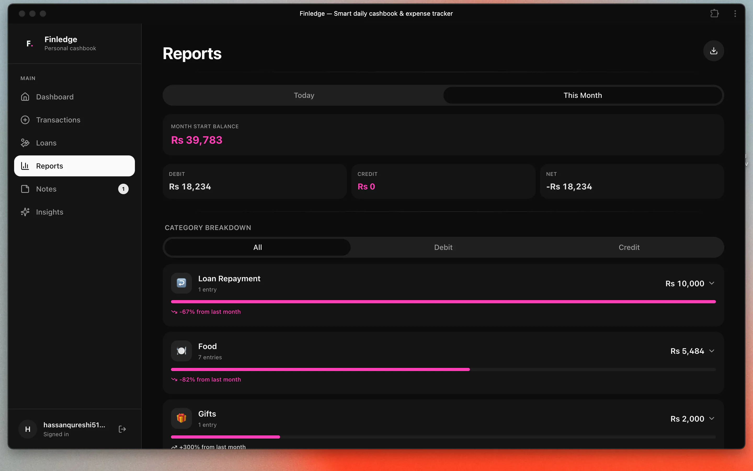Select Reports in the sidebar

pyautogui.click(x=74, y=166)
